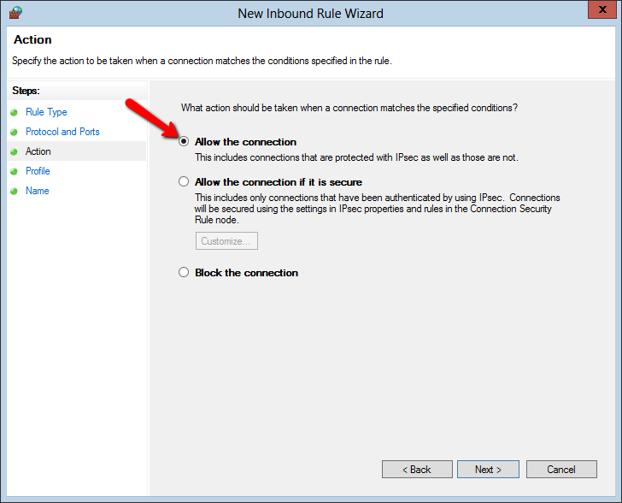Click the firewall icon in title bar
Viewport: 622px width, 503px height.
point(15,13)
